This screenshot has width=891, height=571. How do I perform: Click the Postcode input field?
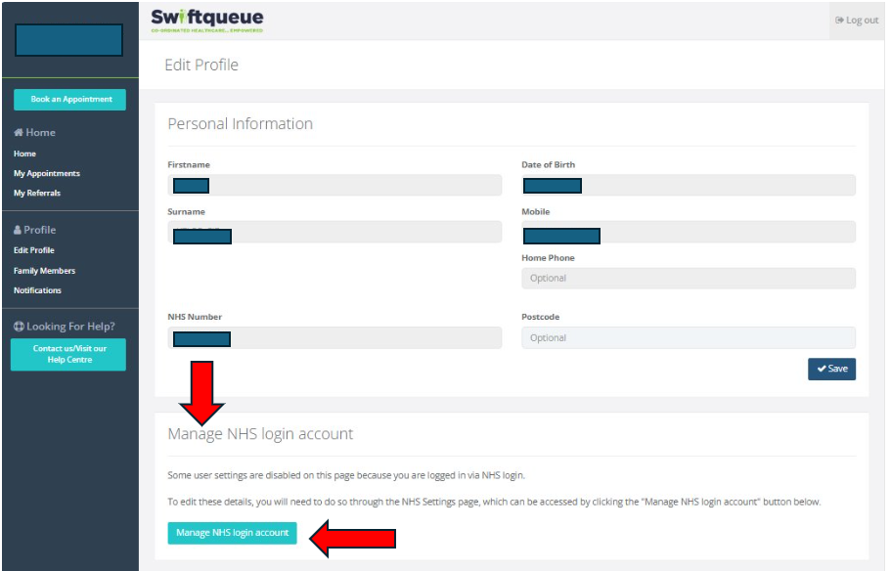688,338
